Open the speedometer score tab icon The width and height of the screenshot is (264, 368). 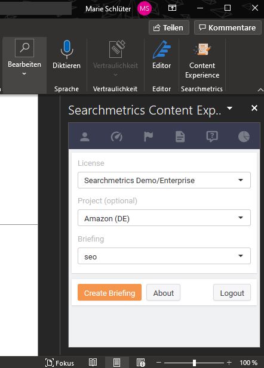pyautogui.click(x=116, y=137)
